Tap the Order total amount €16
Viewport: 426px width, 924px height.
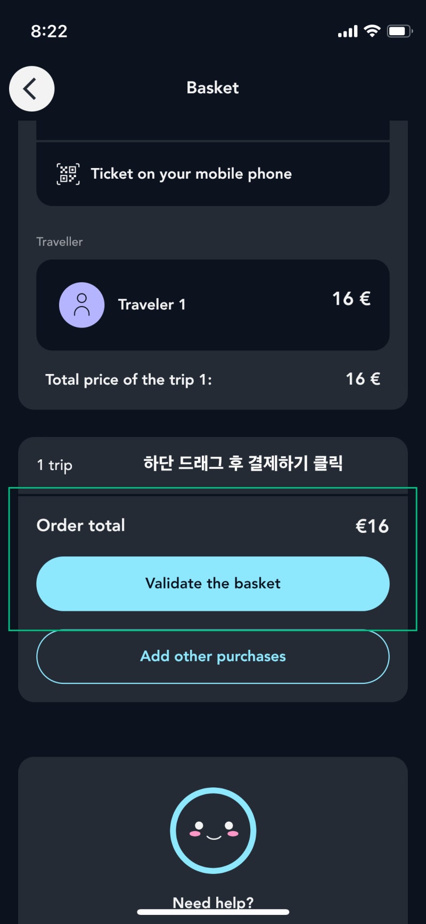point(372,526)
